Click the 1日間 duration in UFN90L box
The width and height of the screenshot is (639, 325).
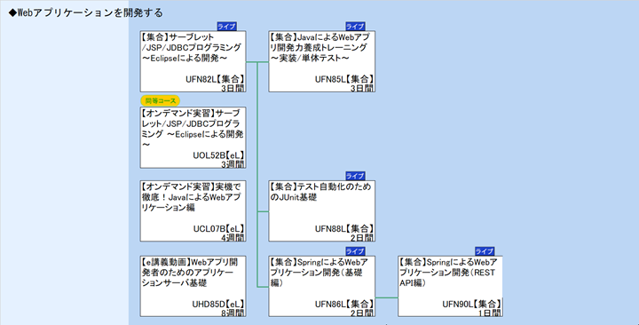[x=490, y=313]
